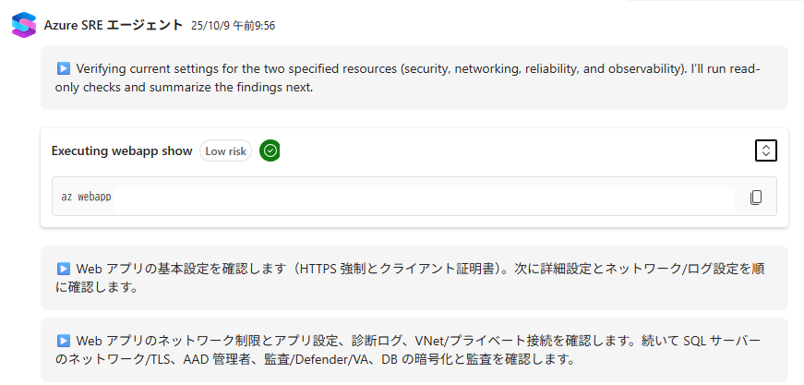The image size is (804, 385).
Task: Click the 25/10/9 午前9:56 timestamp
Action: [x=233, y=26]
